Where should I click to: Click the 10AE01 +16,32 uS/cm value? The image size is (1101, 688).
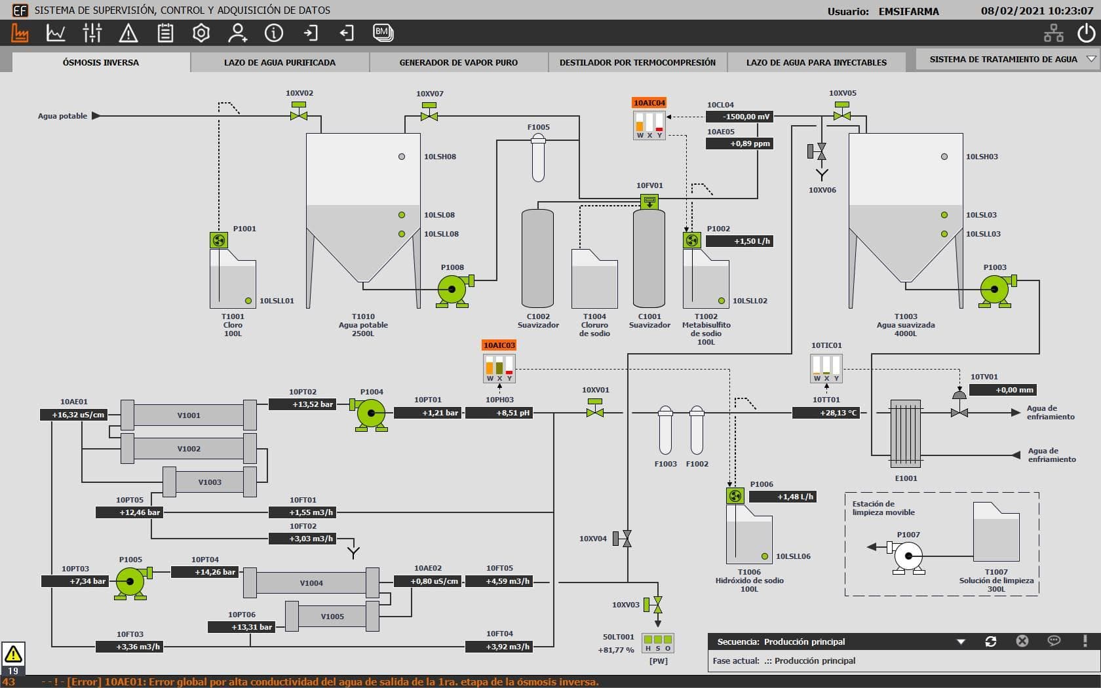pos(74,415)
